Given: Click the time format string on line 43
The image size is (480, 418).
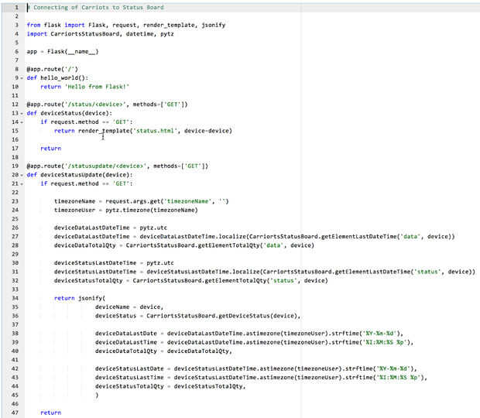Looking at the screenshot, I should pos(399,378).
